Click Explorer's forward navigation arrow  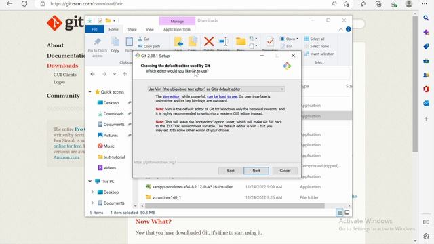pos(104,74)
